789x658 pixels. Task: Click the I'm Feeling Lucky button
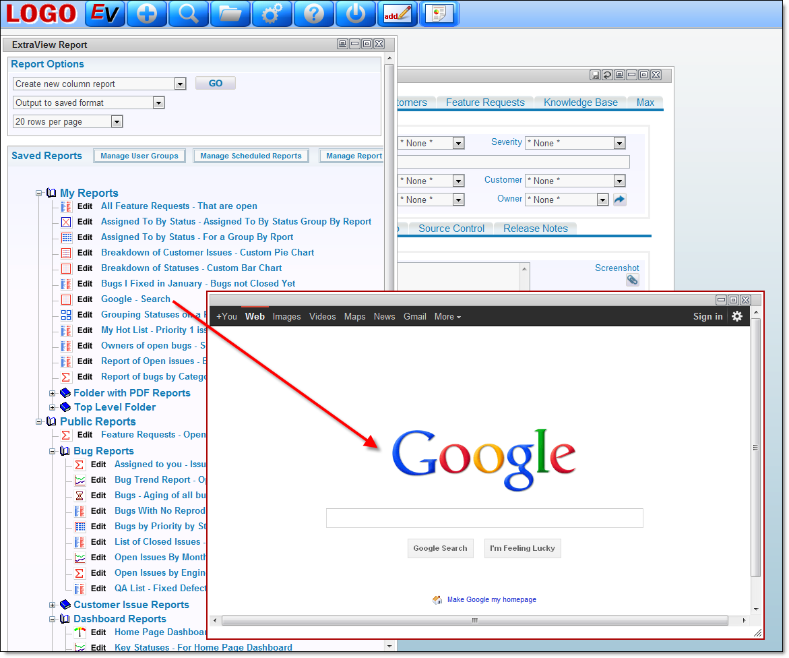[522, 548]
